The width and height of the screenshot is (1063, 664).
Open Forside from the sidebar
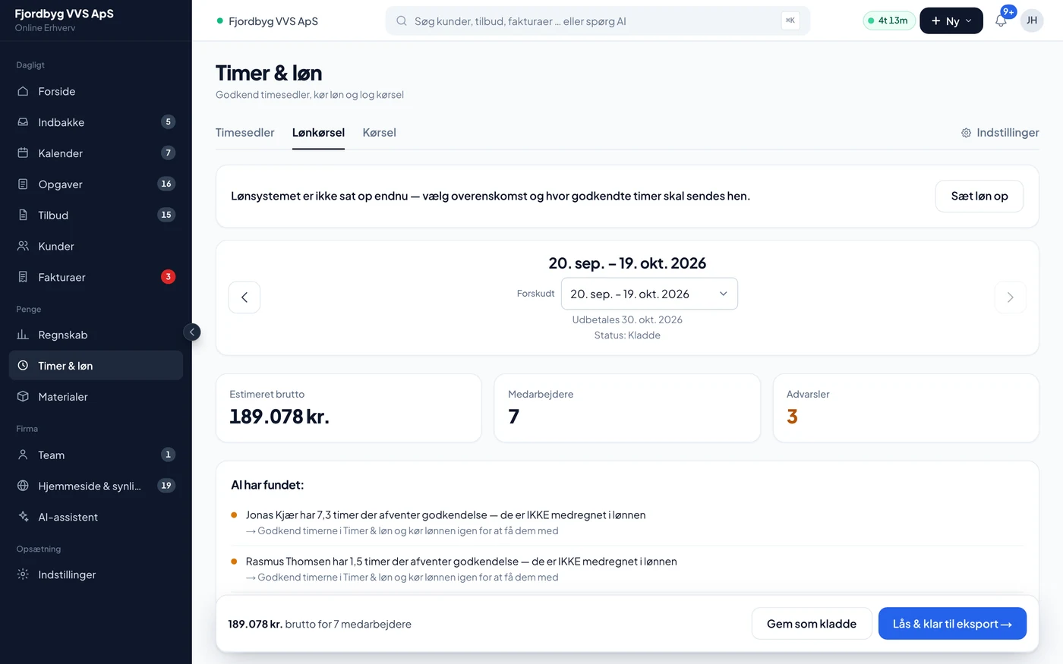[96, 91]
